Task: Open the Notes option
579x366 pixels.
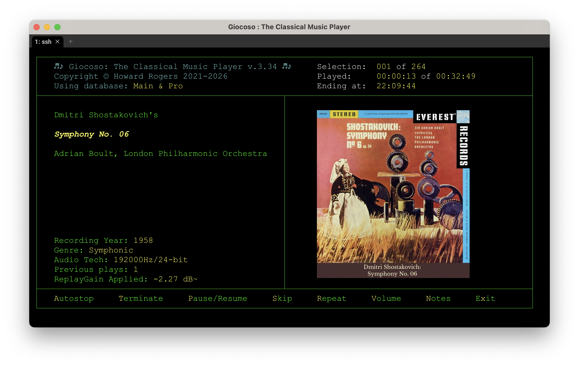Action: point(438,298)
